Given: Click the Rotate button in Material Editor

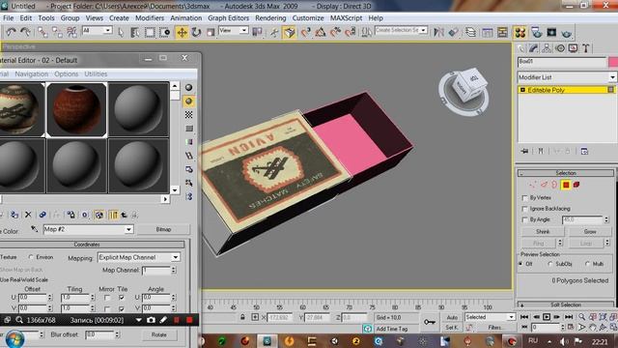Looking at the screenshot, I should pos(159,335).
